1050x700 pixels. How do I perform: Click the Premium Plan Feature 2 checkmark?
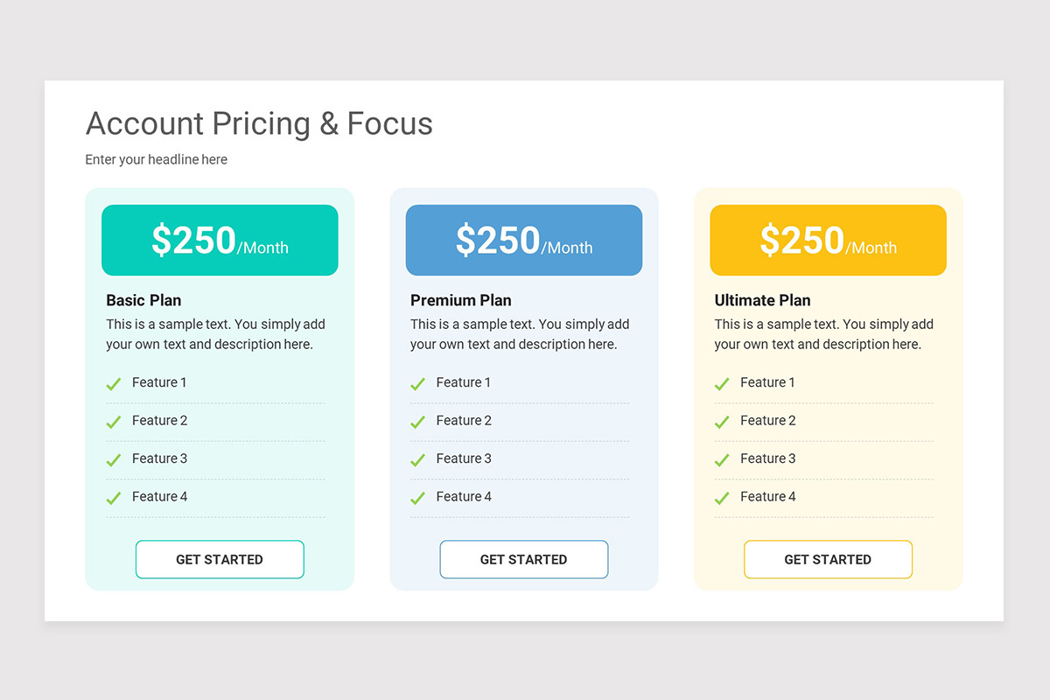417,422
